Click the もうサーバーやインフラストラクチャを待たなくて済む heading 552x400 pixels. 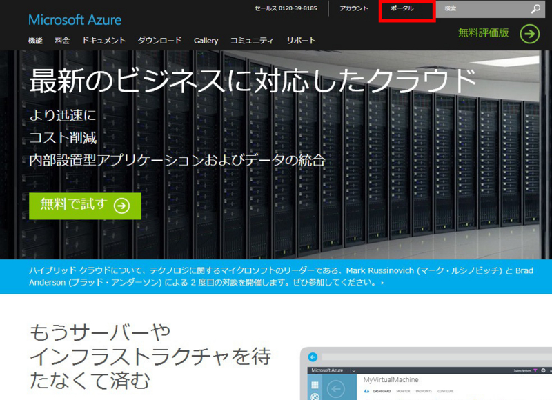pyautogui.click(x=150, y=357)
